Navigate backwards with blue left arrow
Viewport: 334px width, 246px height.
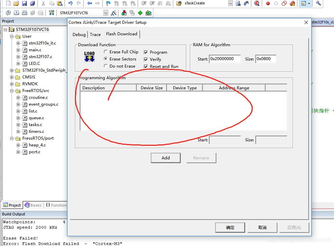point(90,3)
